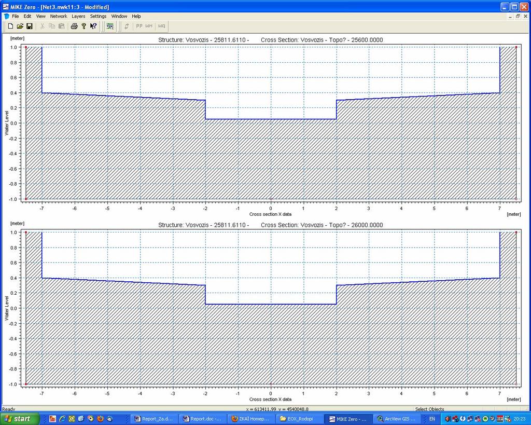Click the MIKE Zero title bar application icon

coord(5,7)
